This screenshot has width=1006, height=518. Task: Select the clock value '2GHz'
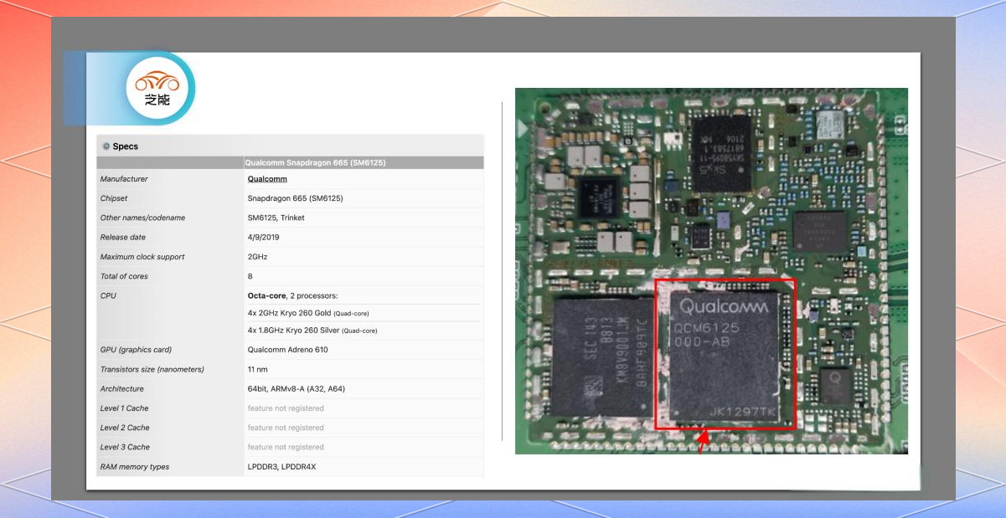(257, 257)
